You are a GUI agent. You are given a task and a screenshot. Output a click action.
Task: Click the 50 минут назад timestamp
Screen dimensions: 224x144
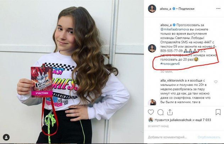tap(158, 126)
